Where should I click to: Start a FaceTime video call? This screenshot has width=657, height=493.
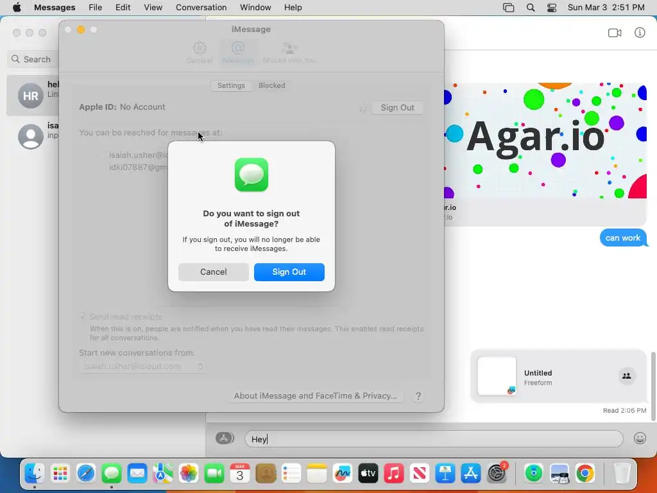615,33
